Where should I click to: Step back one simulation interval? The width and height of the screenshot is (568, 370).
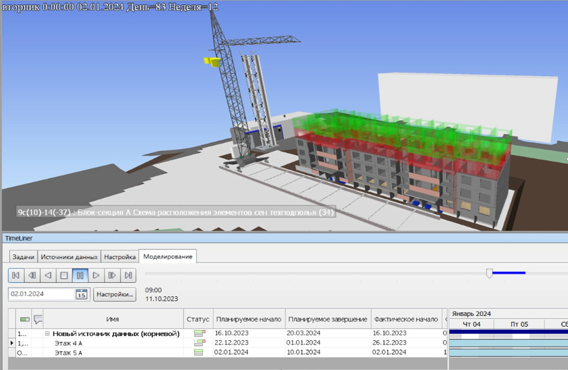point(32,275)
